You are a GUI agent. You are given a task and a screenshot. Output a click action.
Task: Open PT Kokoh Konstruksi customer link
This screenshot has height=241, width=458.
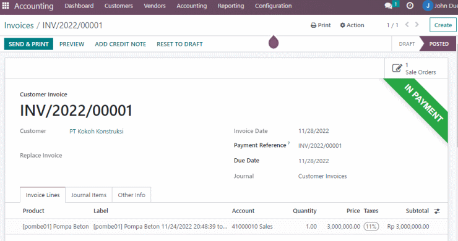pos(97,131)
